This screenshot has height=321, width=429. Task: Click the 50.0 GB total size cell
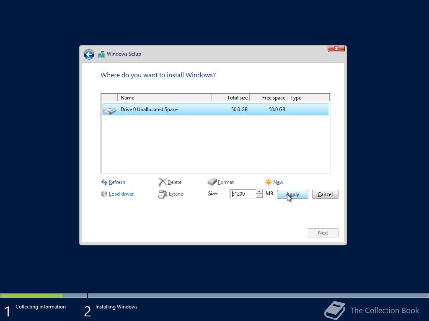point(239,110)
